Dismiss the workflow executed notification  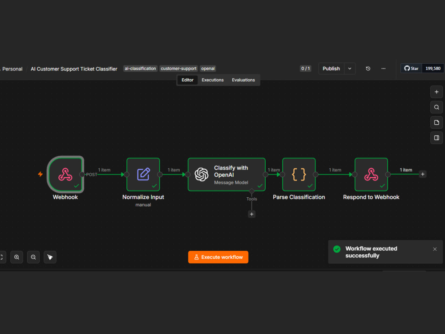(x=435, y=249)
